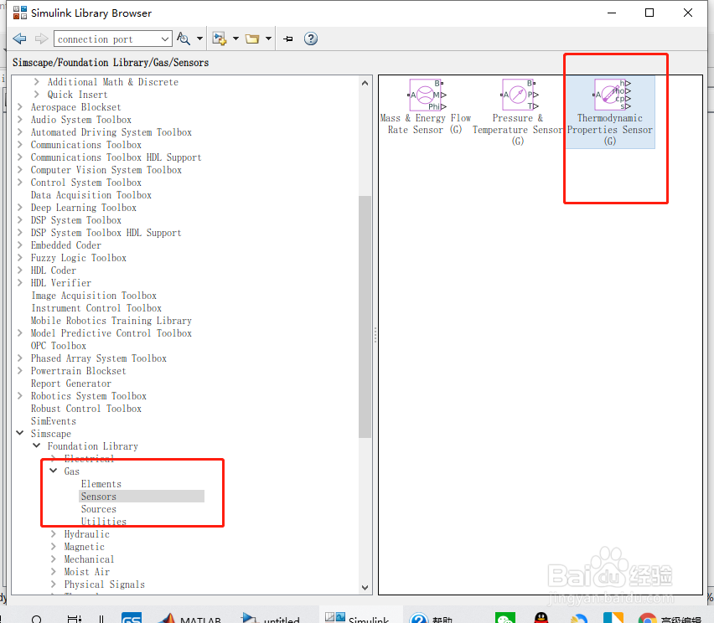
Task: Click the search block icon
Action: (184, 39)
